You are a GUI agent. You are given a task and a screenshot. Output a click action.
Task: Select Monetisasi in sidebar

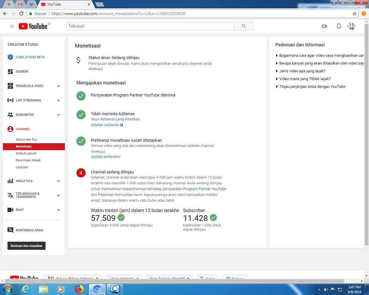click(x=34, y=147)
